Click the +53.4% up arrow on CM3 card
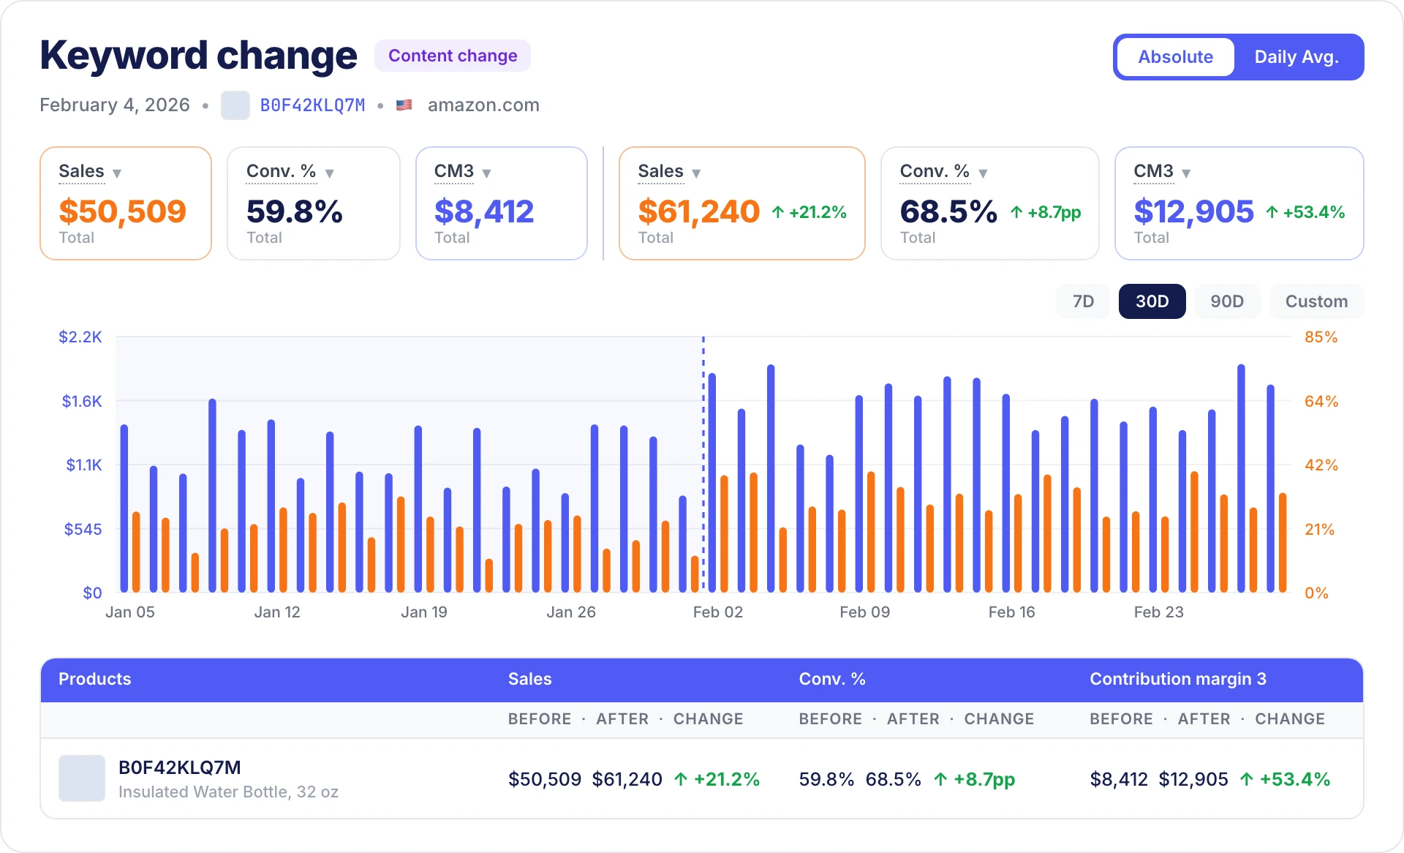The image size is (1404, 853). click(1272, 212)
